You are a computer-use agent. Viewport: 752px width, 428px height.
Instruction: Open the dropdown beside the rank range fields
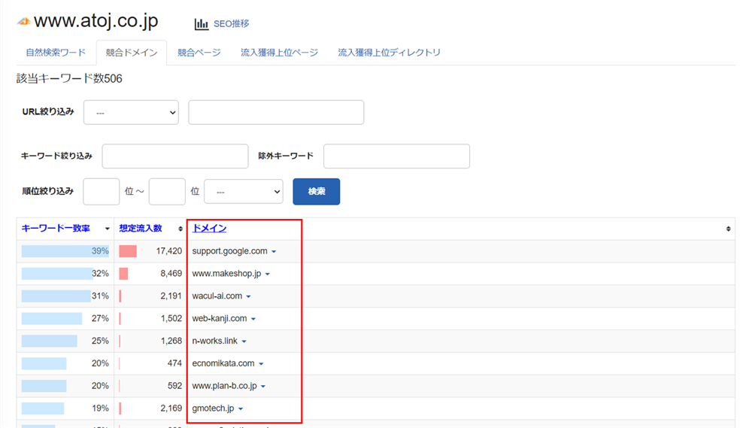click(x=244, y=192)
